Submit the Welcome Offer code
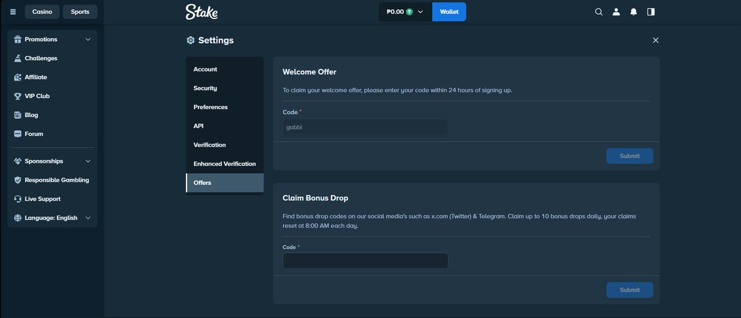 pyautogui.click(x=629, y=156)
